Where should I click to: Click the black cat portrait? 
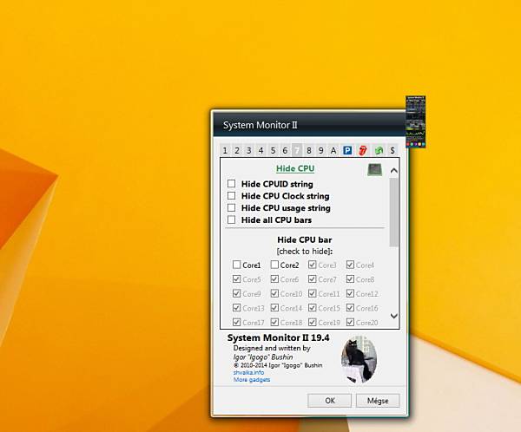(x=359, y=360)
